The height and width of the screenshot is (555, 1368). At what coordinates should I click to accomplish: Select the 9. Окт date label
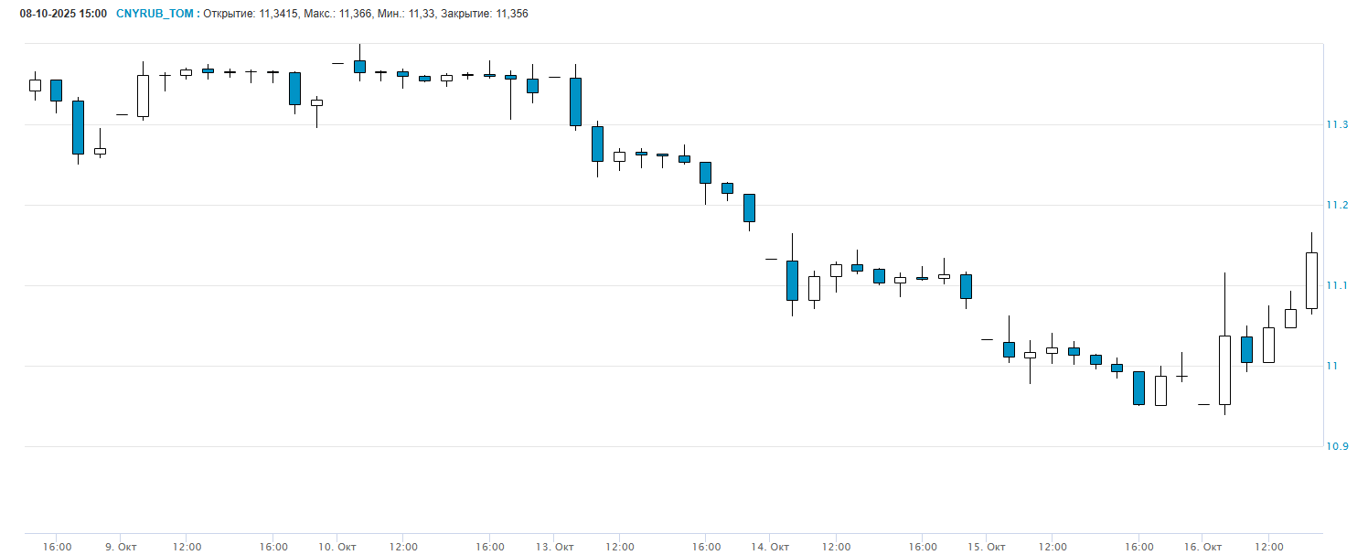coord(121,547)
